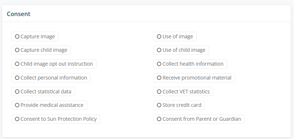294x139 pixels.
Task: Toggle Capture child image consent
Action: point(41,50)
